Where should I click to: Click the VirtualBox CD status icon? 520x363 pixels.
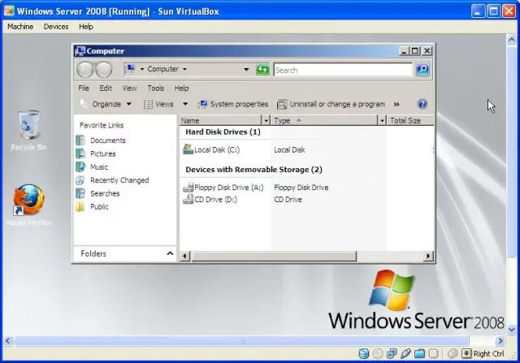pos(378,354)
